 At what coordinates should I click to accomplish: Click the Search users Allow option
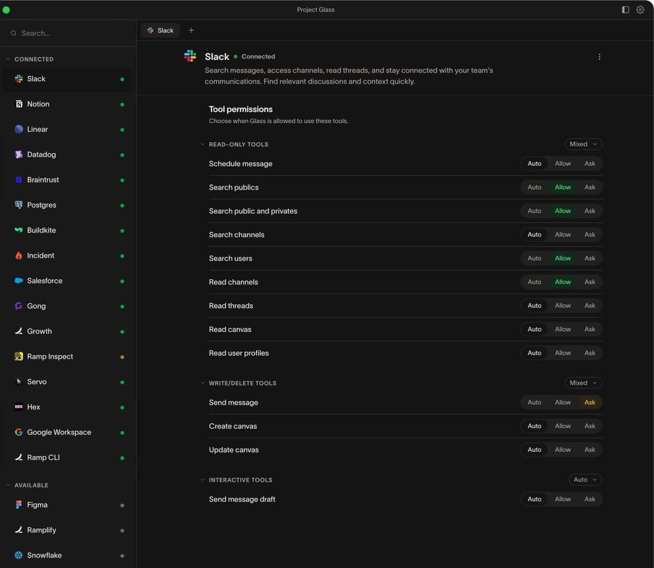pos(563,258)
